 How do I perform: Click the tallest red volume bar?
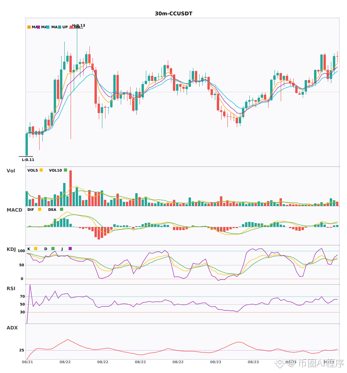[71, 188]
